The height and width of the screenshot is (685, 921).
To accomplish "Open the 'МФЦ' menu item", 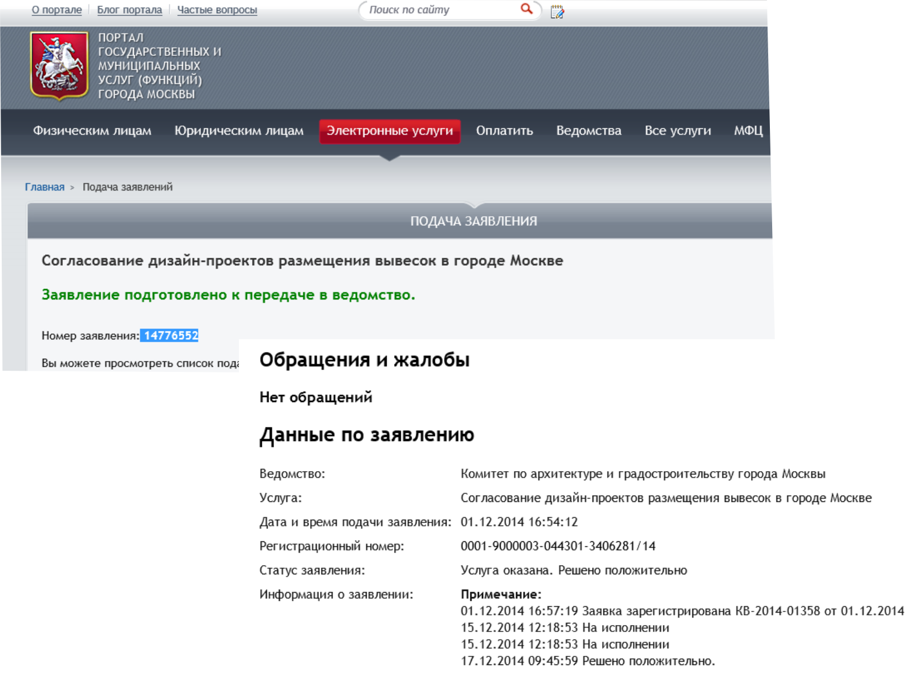I will (x=749, y=131).
